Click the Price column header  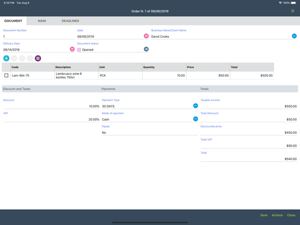pyautogui.click(x=208, y=67)
